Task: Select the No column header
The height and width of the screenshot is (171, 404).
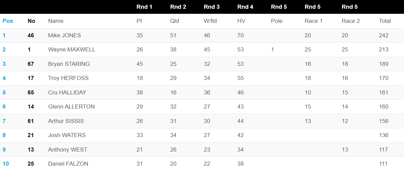Action: pyautogui.click(x=31, y=21)
